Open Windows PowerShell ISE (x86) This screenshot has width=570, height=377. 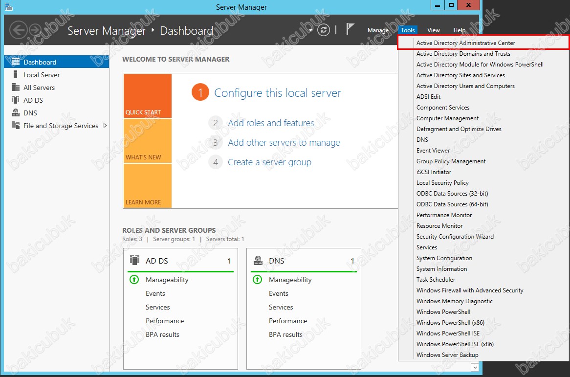click(x=483, y=344)
